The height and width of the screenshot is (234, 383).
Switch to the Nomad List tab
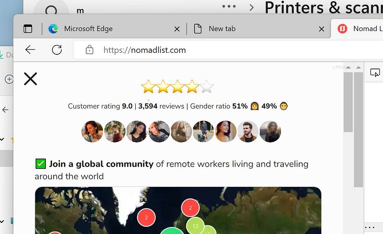pyautogui.click(x=357, y=29)
